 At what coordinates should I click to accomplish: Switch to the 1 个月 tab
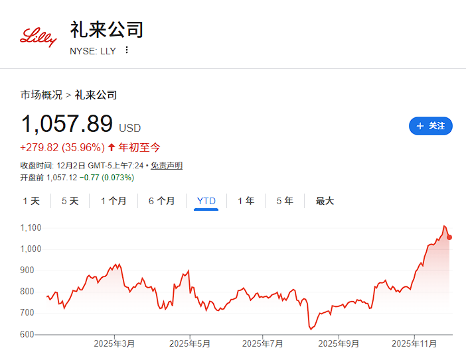click(x=114, y=201)
